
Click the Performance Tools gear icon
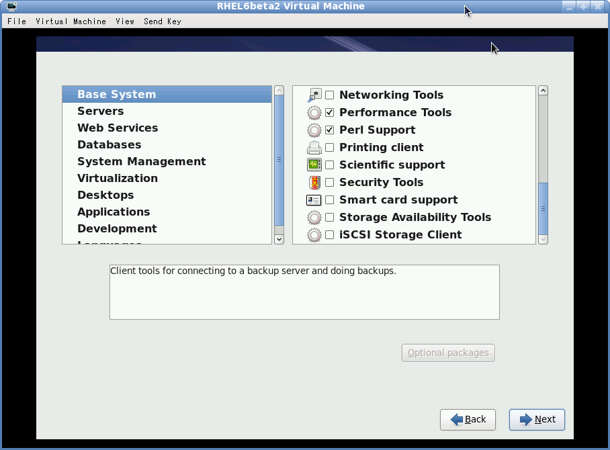[314, 113]
